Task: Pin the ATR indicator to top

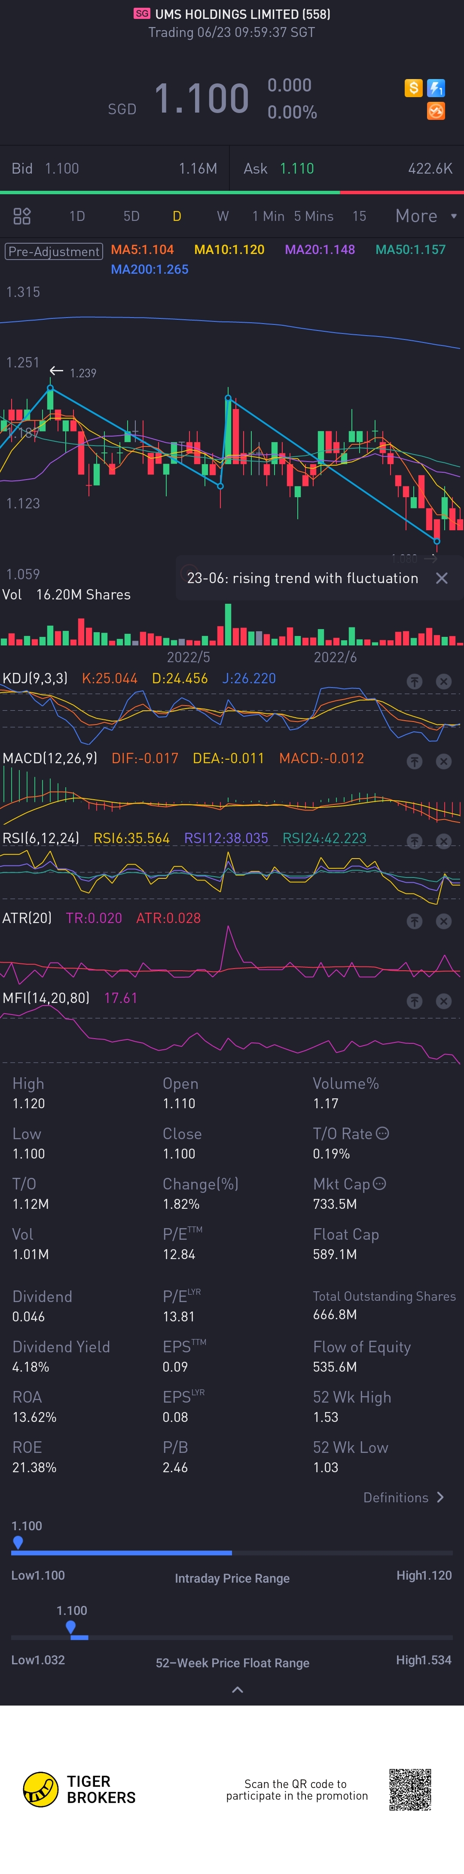Action: coord(415,922)
